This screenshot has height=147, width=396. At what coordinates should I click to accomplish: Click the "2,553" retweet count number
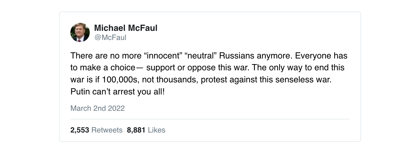point(80,130)
